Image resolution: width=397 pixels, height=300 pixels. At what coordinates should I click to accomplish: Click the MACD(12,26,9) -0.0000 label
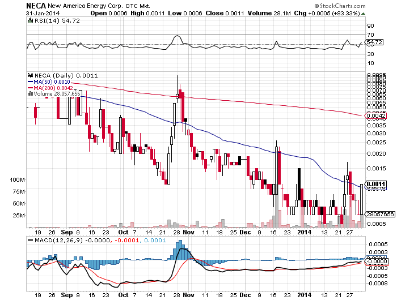72,241
